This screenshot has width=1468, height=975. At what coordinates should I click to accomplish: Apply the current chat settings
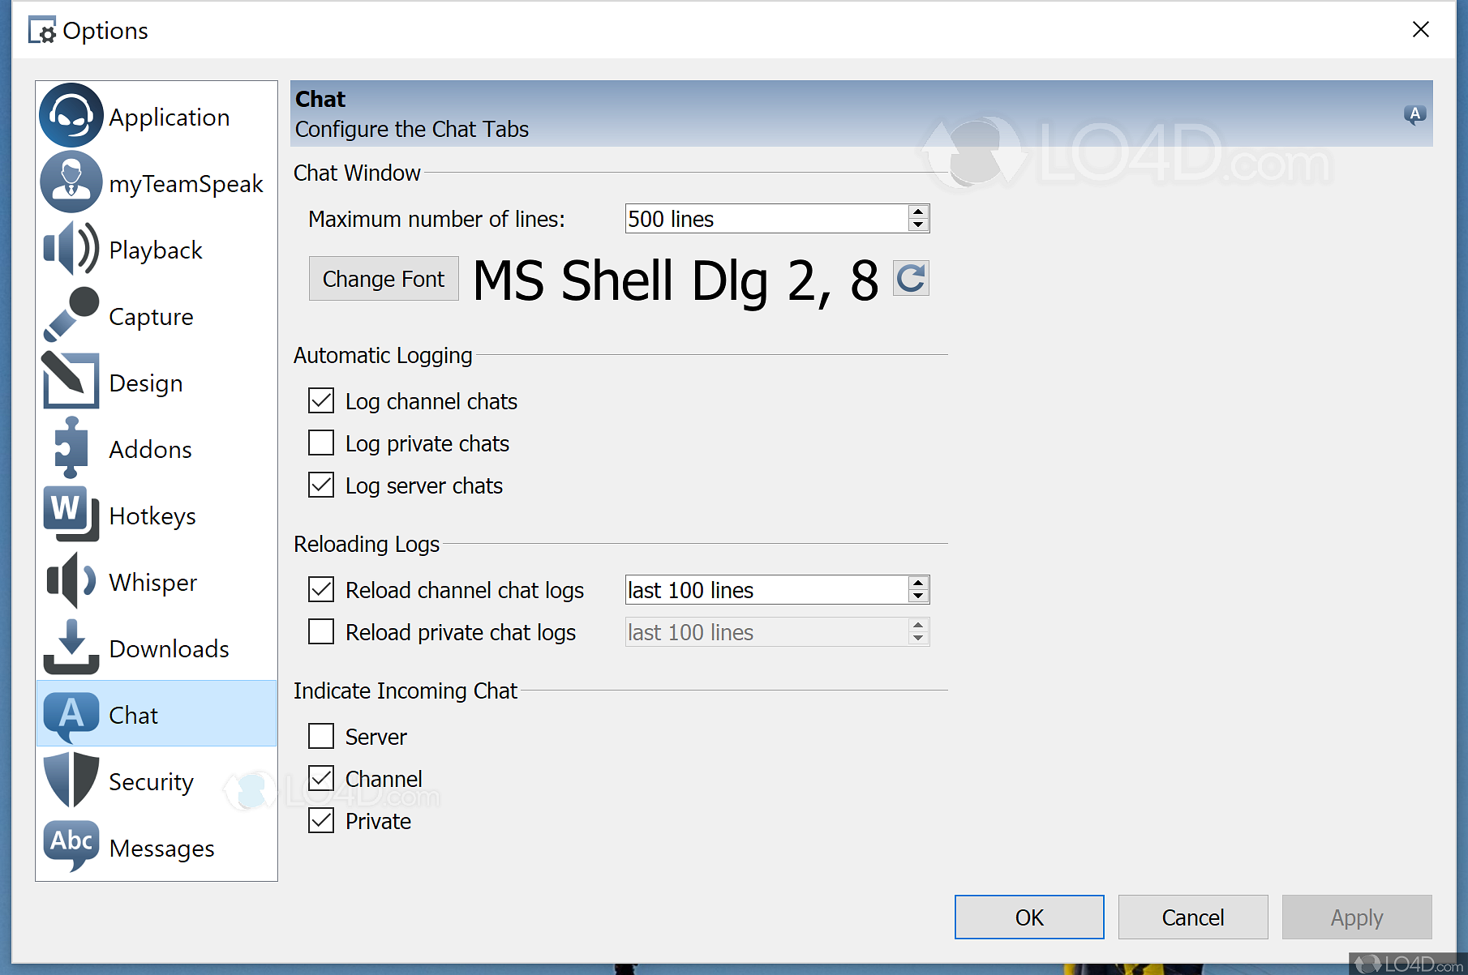click(x=1355, y=917)
